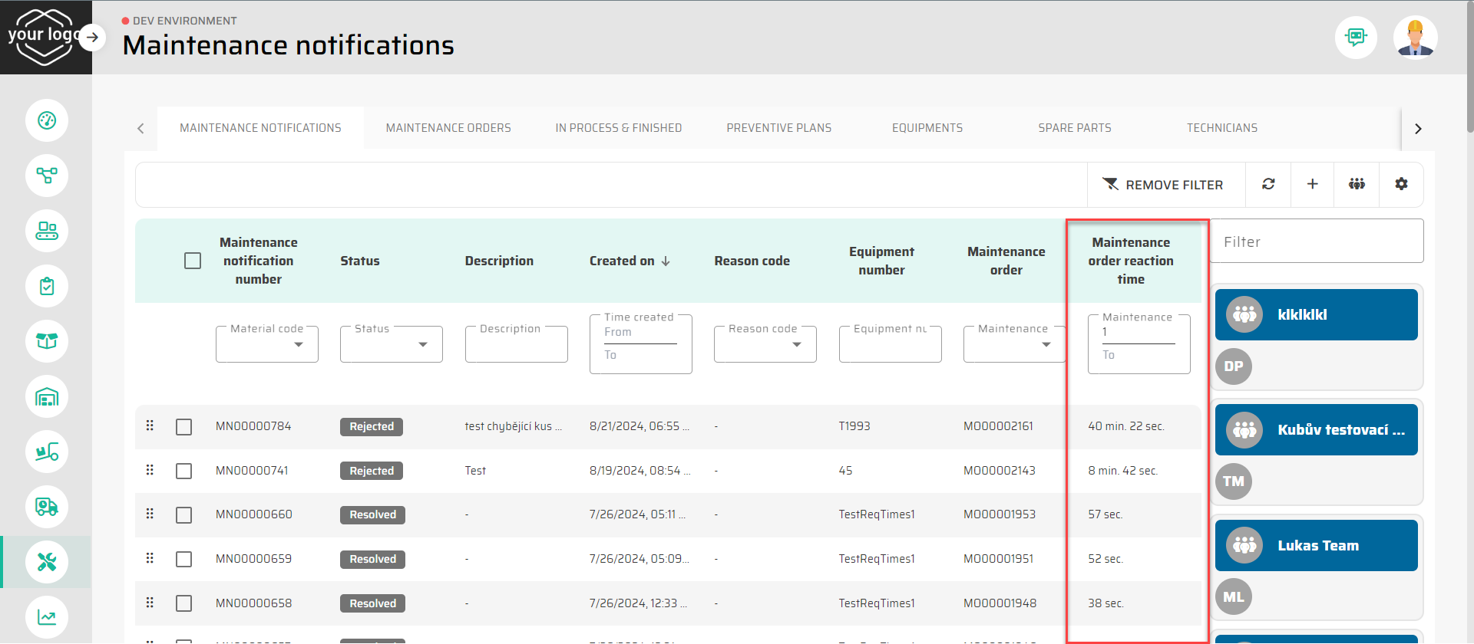Open the analytics chart sidebar icon

47,617
